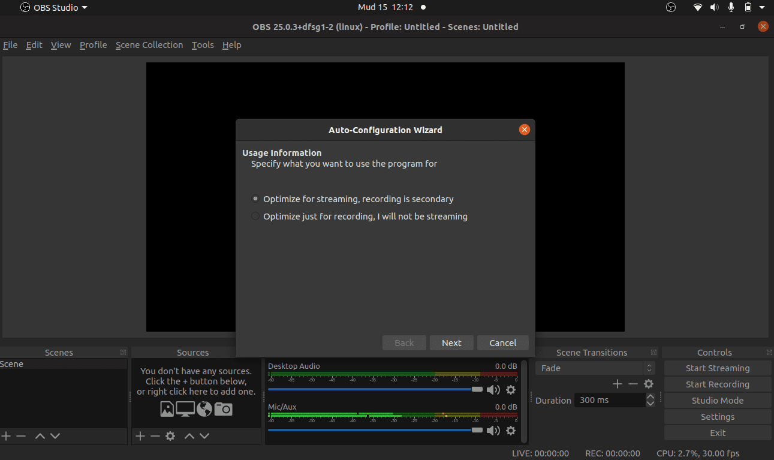
Task: Move source up in the Sources panel
Action: pyautogui.click(x=189, y=436)
